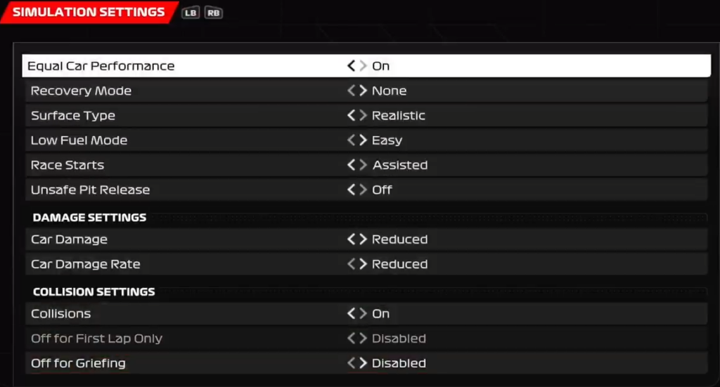Click right arrow for Recovery Mode

(364, 91)
